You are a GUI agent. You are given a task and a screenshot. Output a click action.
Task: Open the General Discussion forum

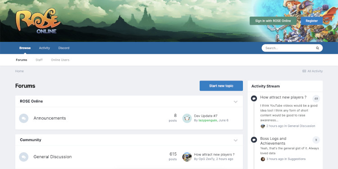[x=53, y=157]
